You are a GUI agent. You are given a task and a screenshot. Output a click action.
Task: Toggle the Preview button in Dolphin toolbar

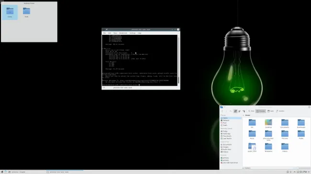(261, 111)
